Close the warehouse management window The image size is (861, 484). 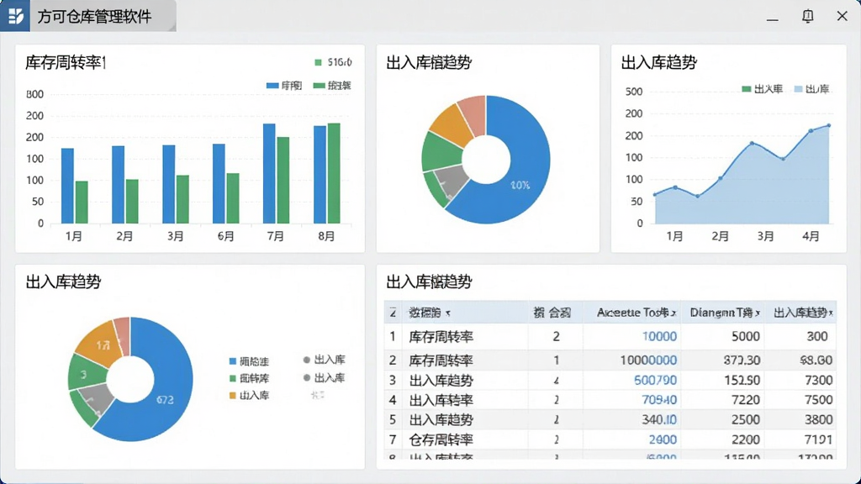[x=842, y=16]
